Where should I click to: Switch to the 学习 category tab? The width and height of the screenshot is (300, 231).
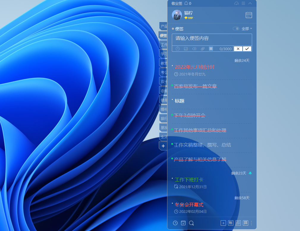coord(163,54)
